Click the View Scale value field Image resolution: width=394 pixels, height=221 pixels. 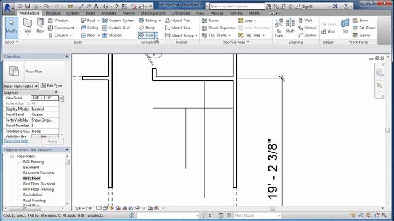coord(45,98)
